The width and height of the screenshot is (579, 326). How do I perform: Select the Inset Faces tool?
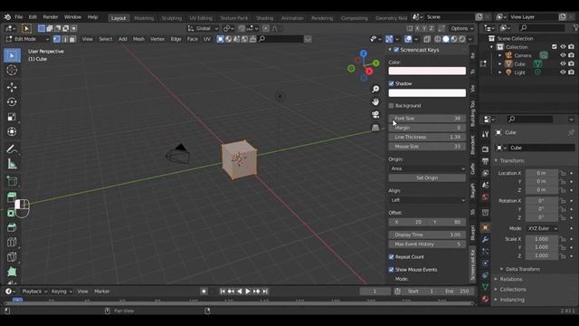[12, 213]
